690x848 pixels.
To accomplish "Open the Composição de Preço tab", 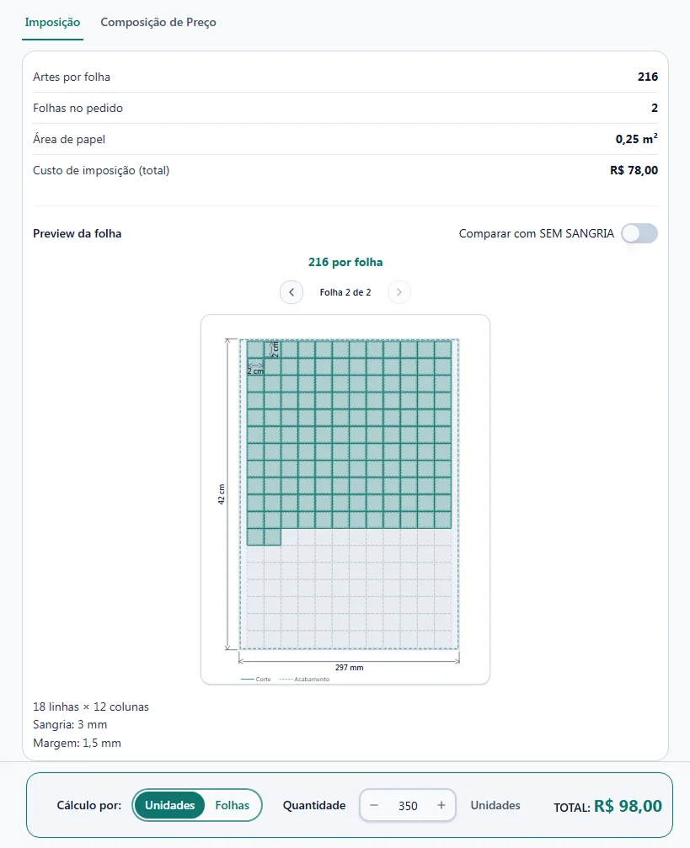I will point(158,22).
